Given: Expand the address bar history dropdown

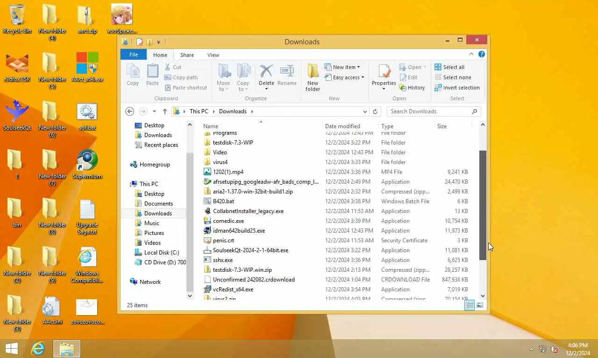Looking at the screenshot, I should 365,111.
